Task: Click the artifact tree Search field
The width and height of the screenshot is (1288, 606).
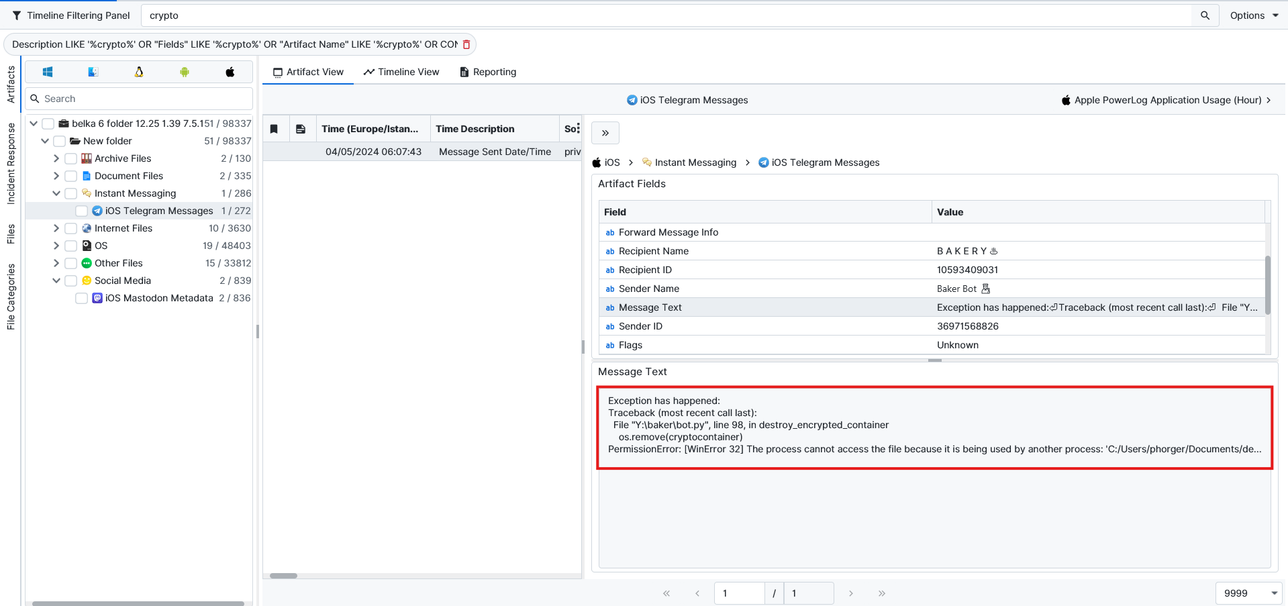Action: pyautogui.click(x=144, y=99)
